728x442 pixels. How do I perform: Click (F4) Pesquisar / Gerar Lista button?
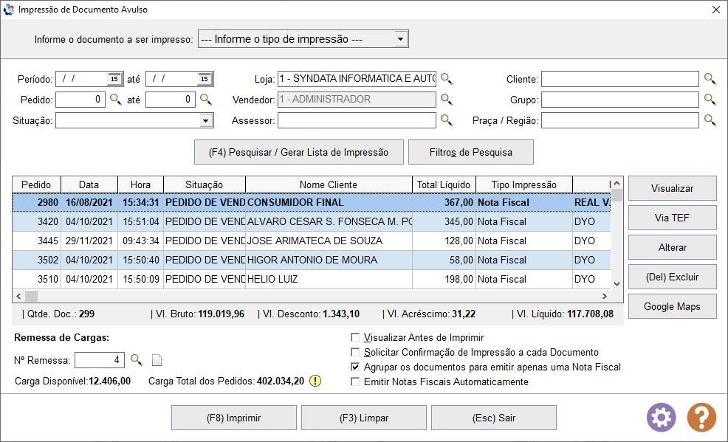[x=298, y=152]
